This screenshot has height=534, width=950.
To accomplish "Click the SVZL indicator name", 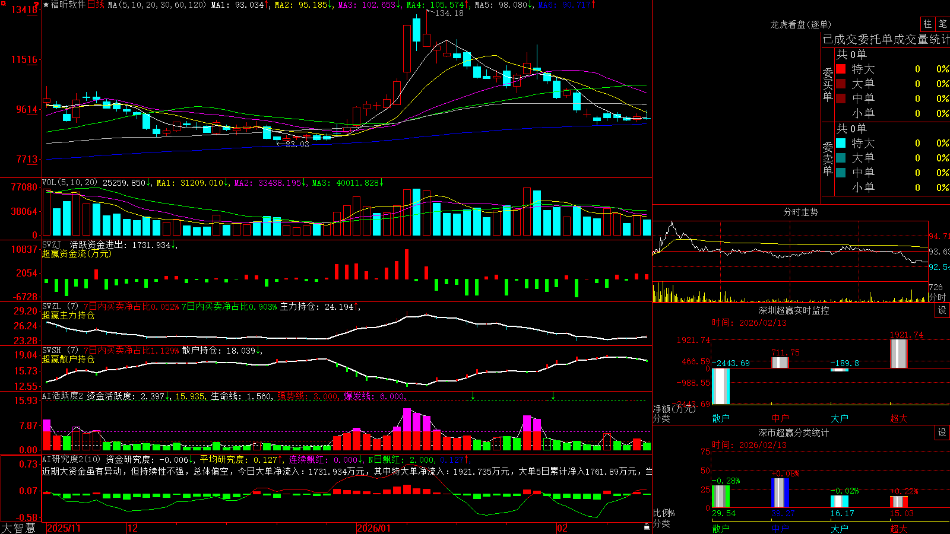I will [52, 307].
